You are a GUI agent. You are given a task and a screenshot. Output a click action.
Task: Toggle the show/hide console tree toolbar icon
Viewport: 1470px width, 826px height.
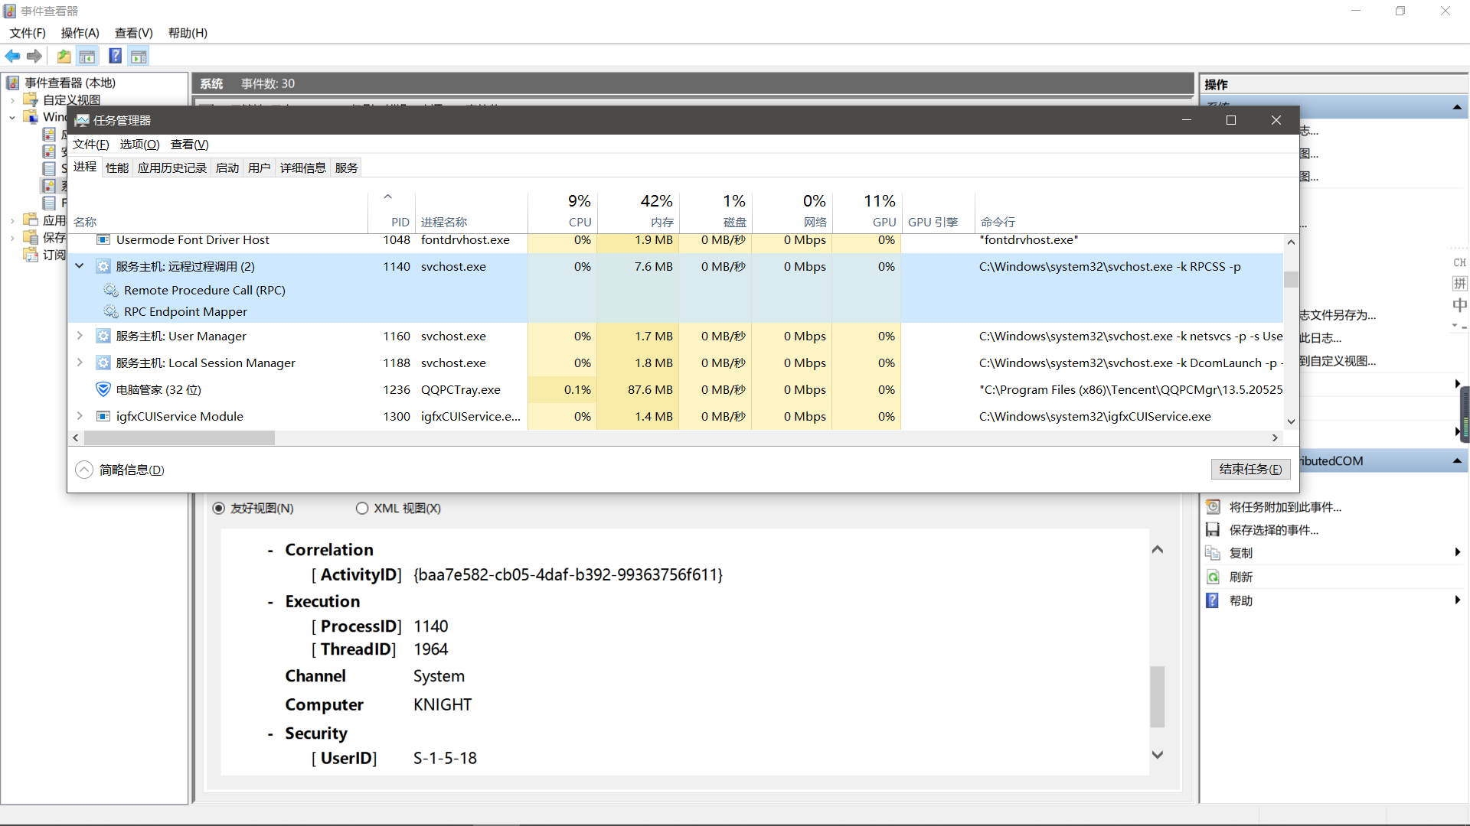point(87,56)
